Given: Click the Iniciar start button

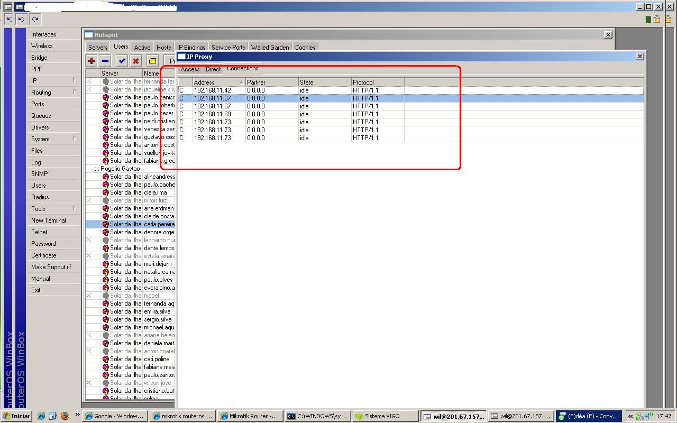Looking at the screenshot, I should click(16, 416).
